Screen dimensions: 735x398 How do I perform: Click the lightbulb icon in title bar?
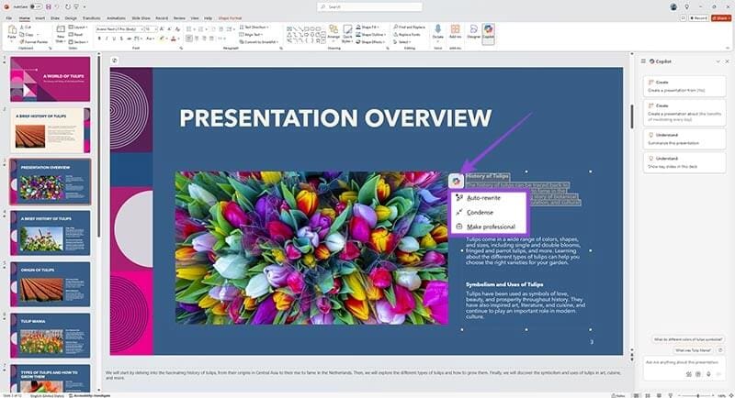(686, 6)
